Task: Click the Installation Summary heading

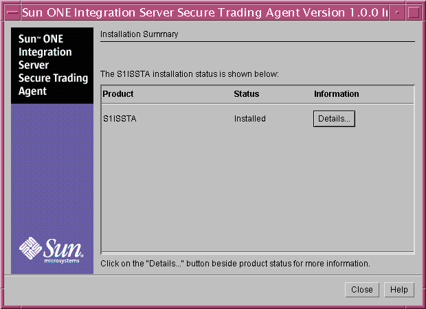Action: point(139,34)
